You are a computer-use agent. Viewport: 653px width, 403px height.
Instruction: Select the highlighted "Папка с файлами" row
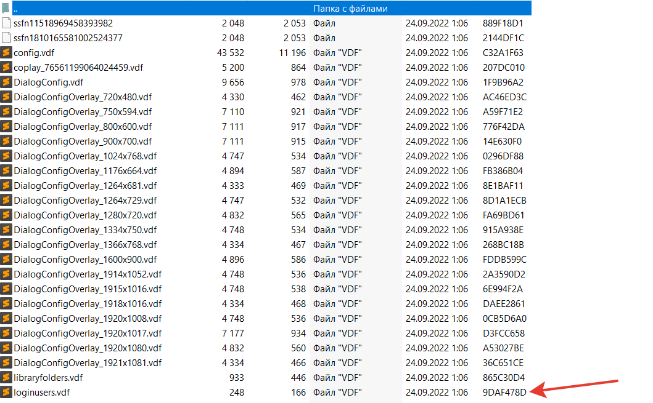point(272,9)
